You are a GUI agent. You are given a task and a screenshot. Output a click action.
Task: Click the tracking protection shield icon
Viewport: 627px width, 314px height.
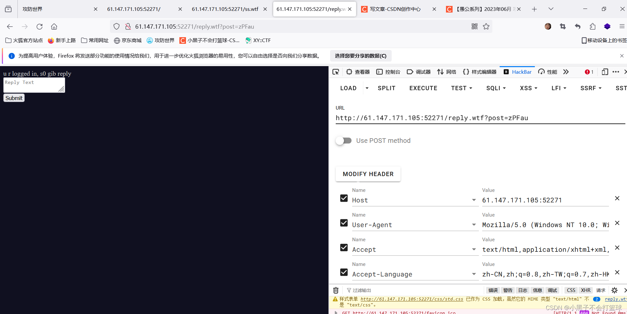116,26
